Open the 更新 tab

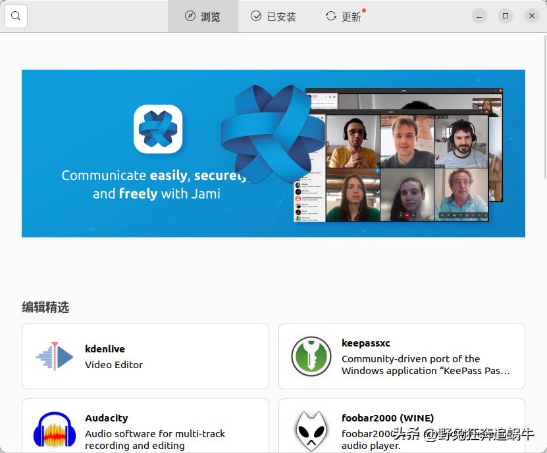click(x=344, y=16)
